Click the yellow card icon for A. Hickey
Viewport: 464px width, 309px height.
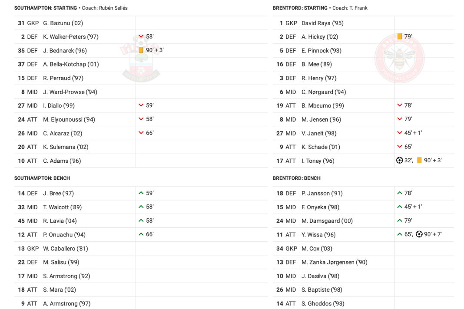click(x=400, y=36)
